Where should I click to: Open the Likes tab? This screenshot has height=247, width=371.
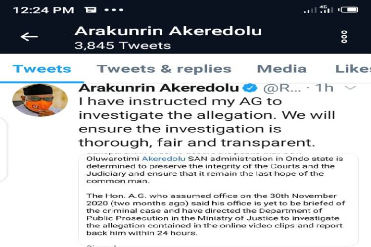pos(353,69)
